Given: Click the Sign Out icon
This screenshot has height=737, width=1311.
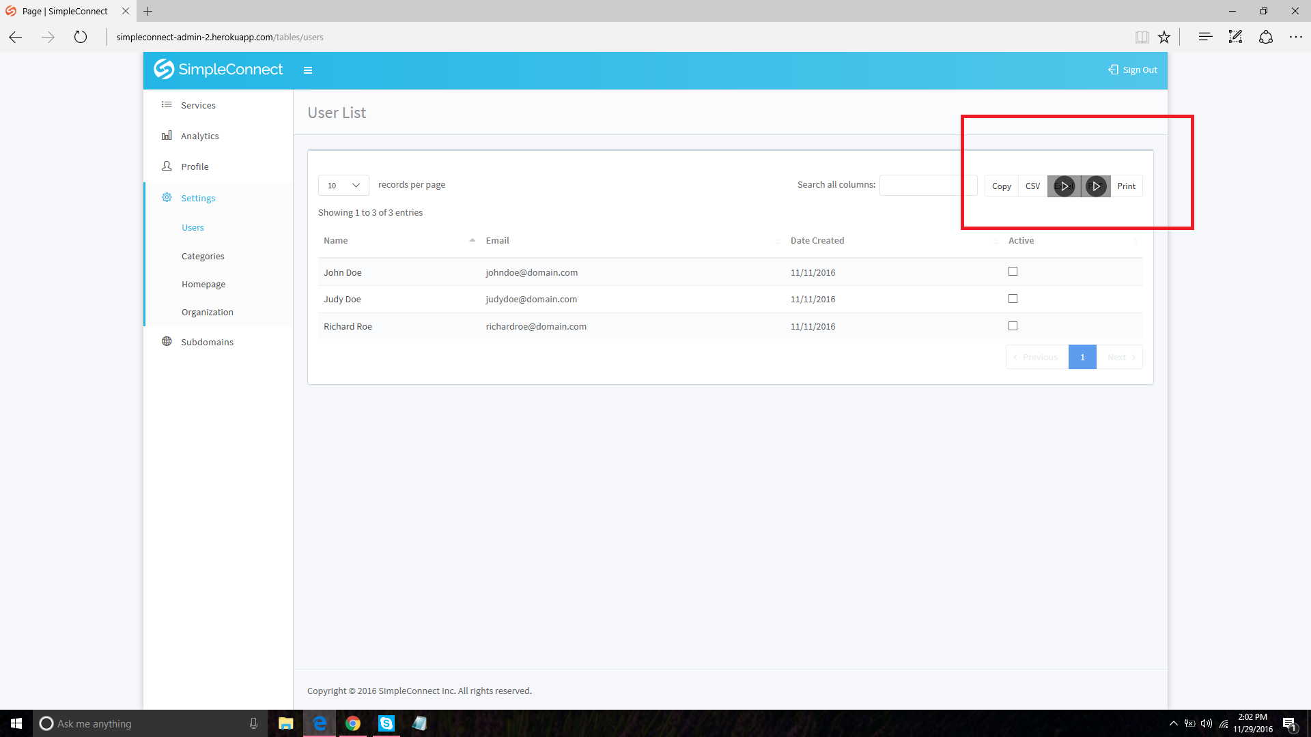Looking at the screenshot, I should 1113,70.
